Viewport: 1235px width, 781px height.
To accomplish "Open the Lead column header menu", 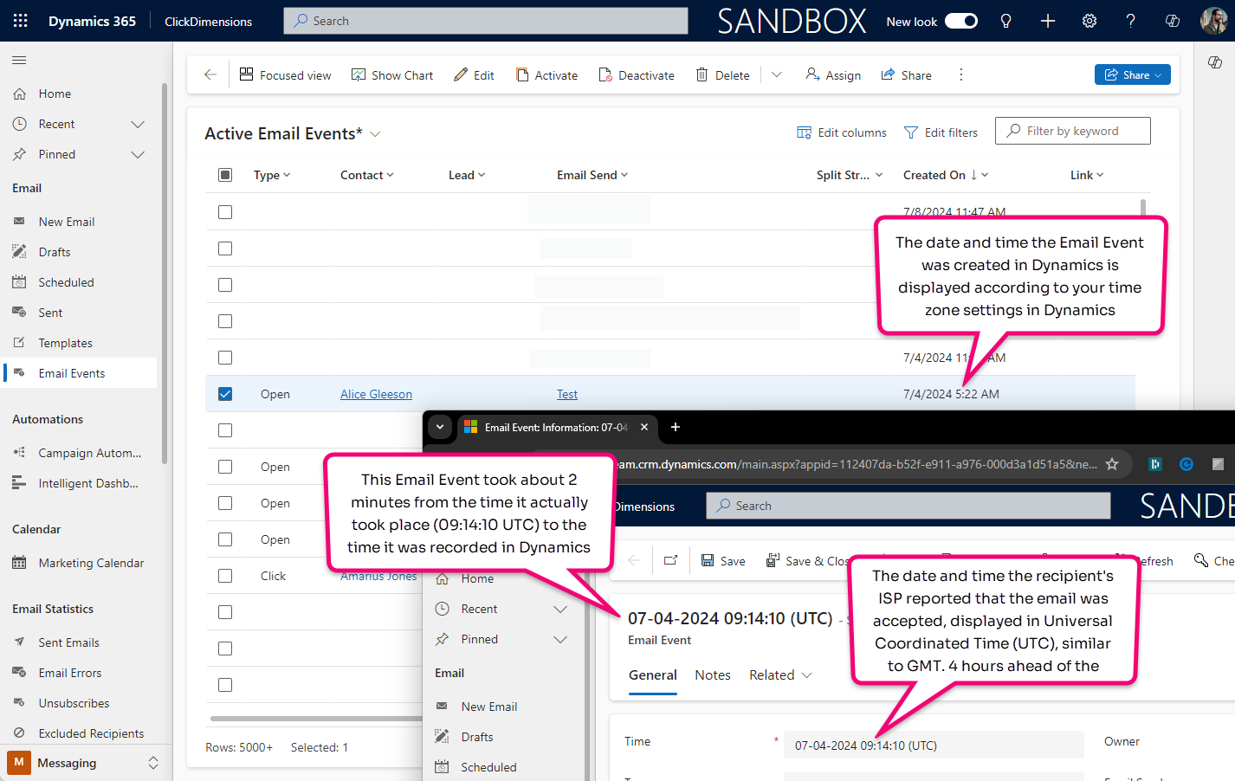I will (x=467, y=175).
